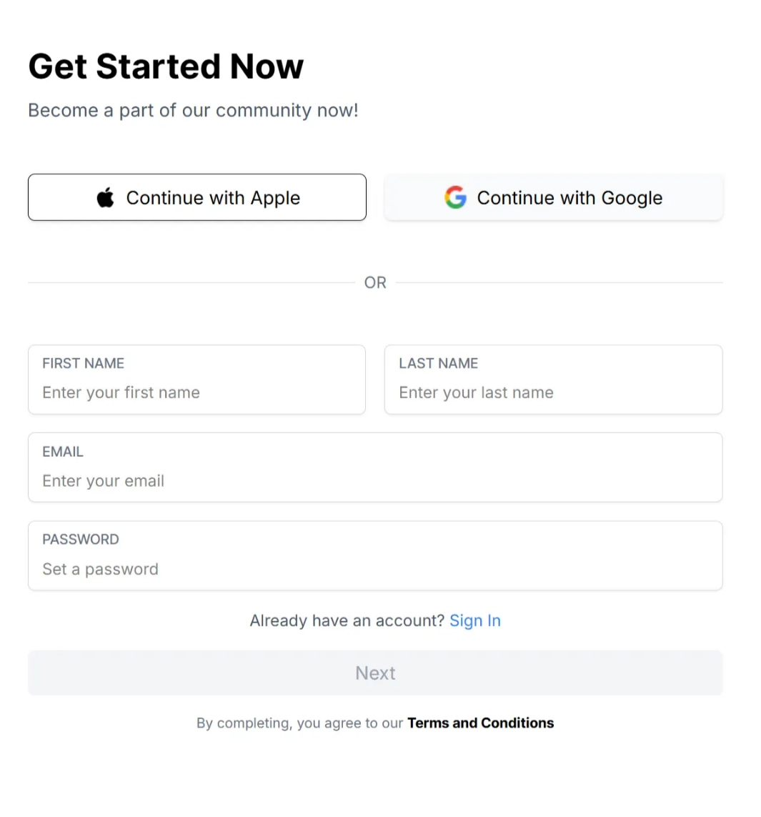This screenshot has width=761, height=817.
Task: Click into the "Enter your email" field
Action: pos(375,481)
